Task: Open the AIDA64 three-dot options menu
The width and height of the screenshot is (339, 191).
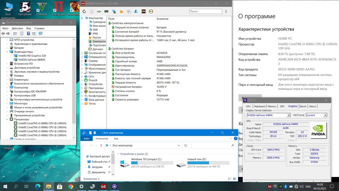Action: (226, 12)
